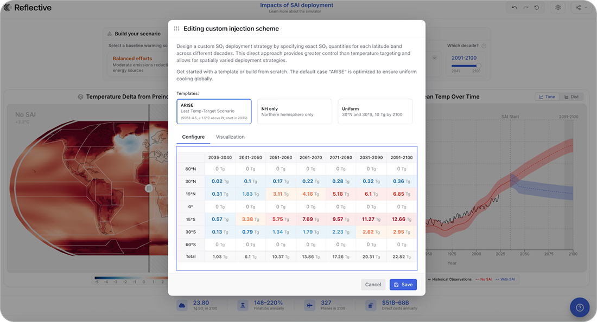Click the undo arrow icon
597x322 pixels.
(515, 8)
